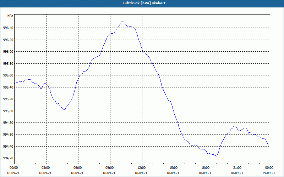This screenshot has height=177, width=284.
Task: Click the 15:00 time label
Action: pyautogui.click(x=174, y=168)
